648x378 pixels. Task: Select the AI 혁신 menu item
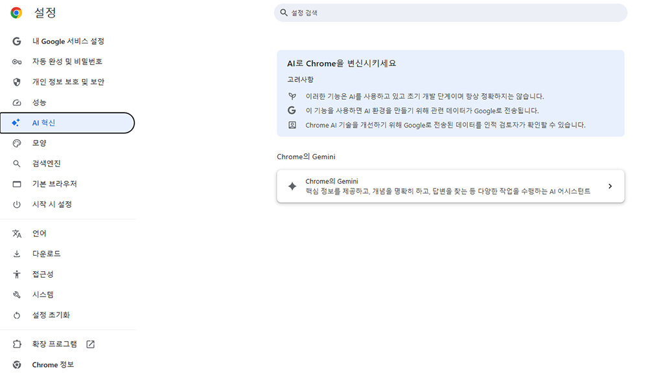click(67, 123)
